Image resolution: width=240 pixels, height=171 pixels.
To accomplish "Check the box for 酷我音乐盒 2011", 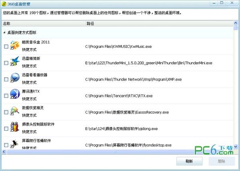I will [x=6, y=47].
